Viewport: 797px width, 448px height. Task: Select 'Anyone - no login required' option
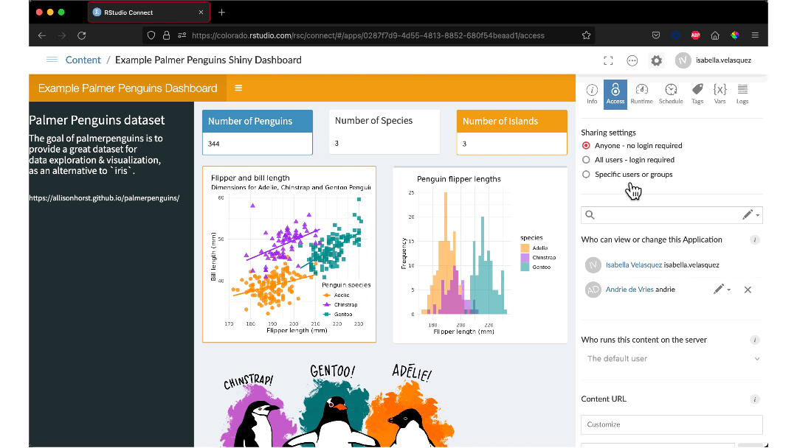tap(587, 146)
